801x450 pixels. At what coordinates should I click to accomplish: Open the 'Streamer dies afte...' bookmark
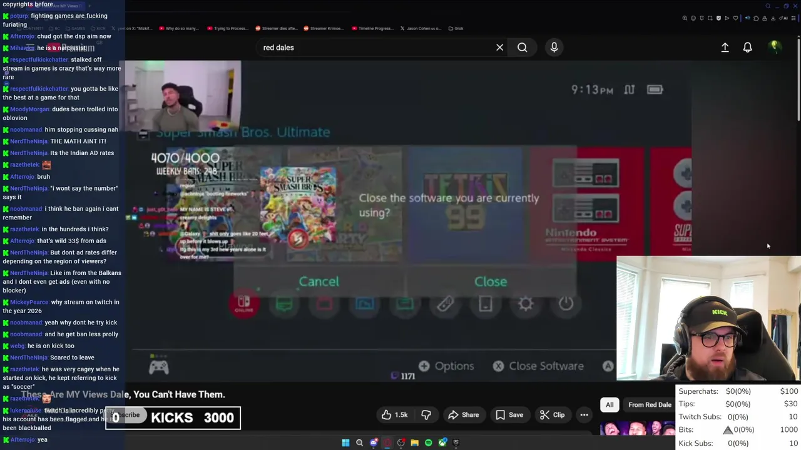[276, 28]
